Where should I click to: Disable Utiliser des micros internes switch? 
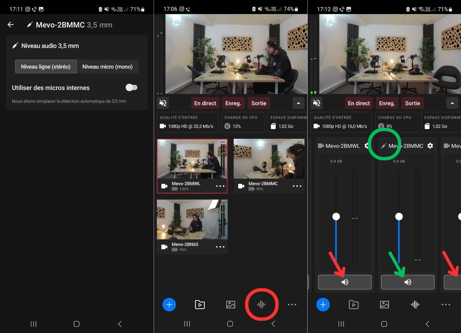[x=132, y=88]
